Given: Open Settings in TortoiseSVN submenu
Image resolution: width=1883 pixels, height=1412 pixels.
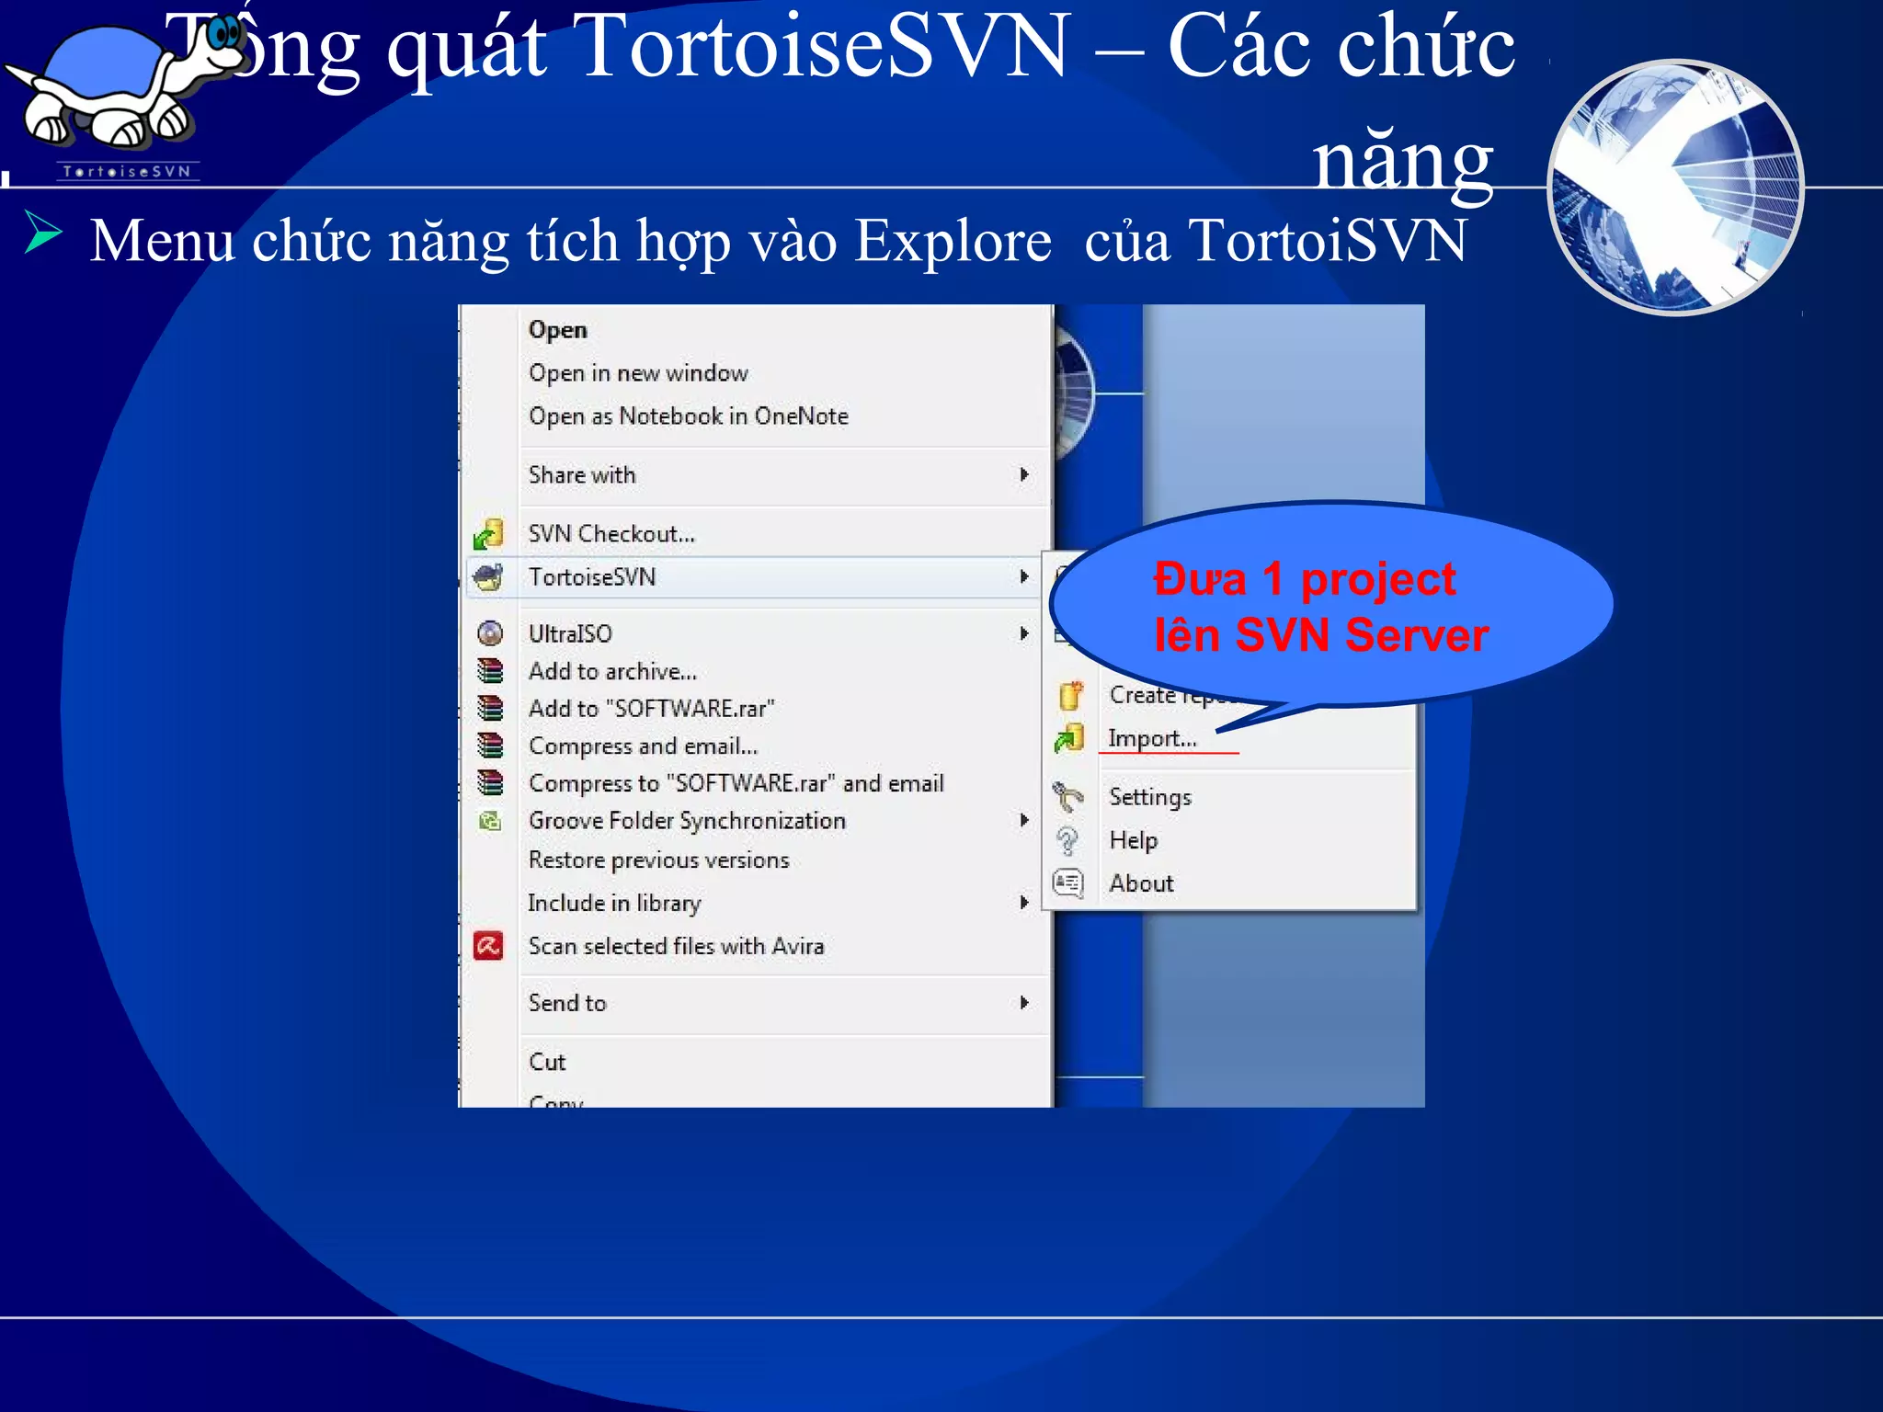Looking at the screenshot, I should (1150, 797).
